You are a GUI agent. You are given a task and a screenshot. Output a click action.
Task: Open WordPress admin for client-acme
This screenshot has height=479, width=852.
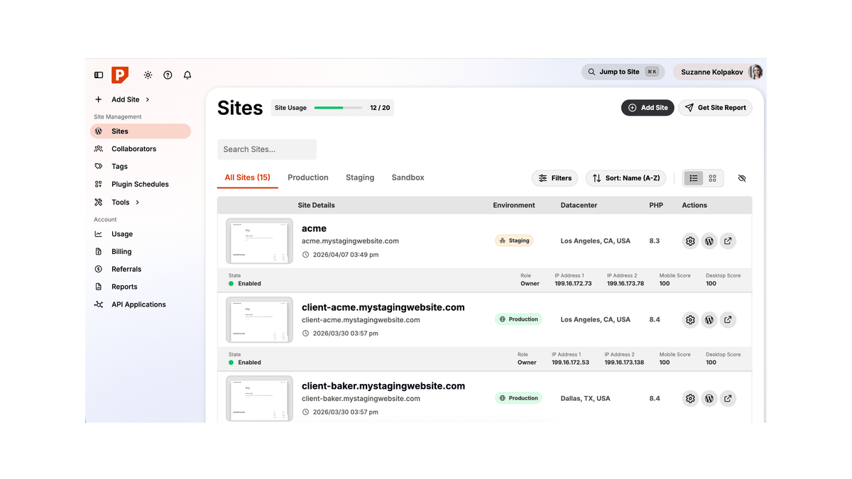tap(709, 320)
